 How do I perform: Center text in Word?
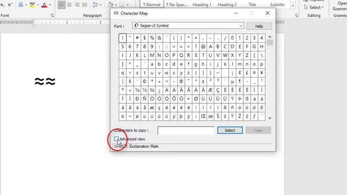tap(69, 5)
